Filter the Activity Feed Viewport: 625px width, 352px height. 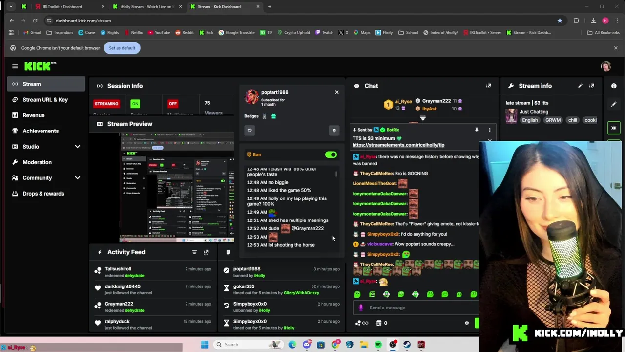(x=194, y=252)
